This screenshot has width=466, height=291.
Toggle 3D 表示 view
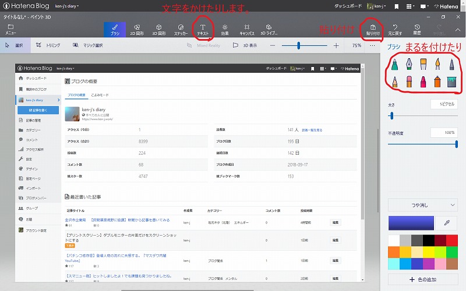tap(245, 45)
